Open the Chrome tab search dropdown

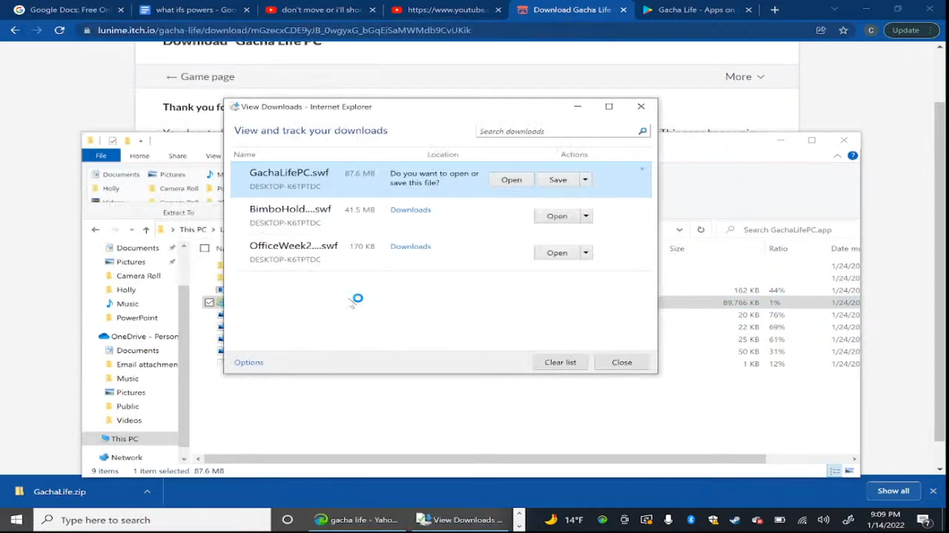(x=834, y=10)
